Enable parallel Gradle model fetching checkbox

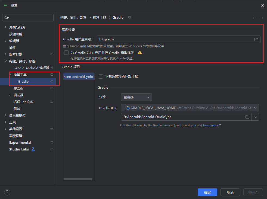pyautogui.click(x=66, y=53)
